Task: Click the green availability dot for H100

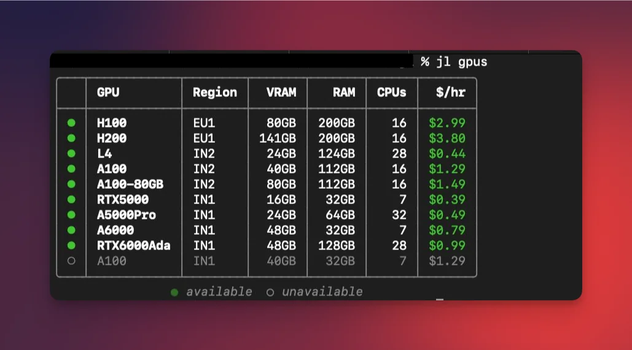Action: point(71,123)
